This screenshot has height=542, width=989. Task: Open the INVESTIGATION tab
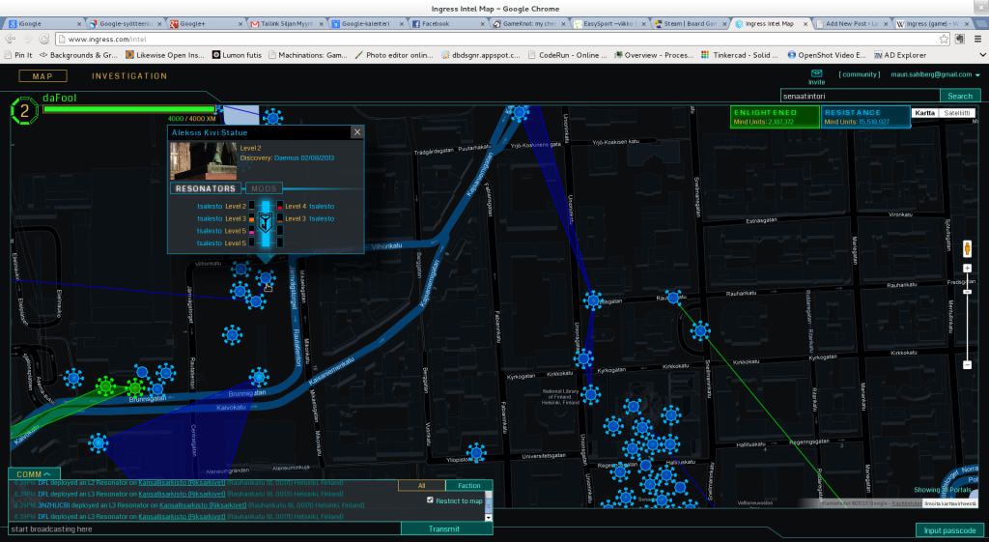[129, 75]
